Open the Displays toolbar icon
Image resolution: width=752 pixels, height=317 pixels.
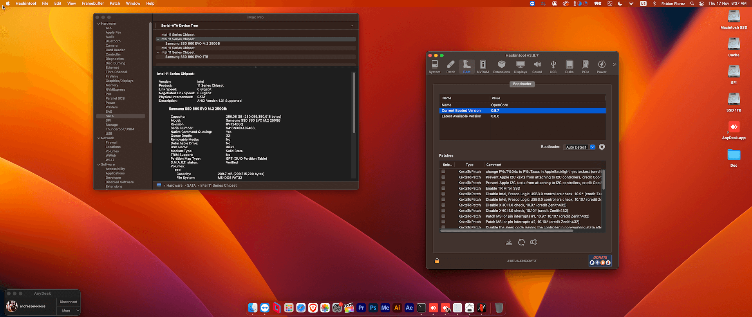pyautogui.click(x=520, y=67)
